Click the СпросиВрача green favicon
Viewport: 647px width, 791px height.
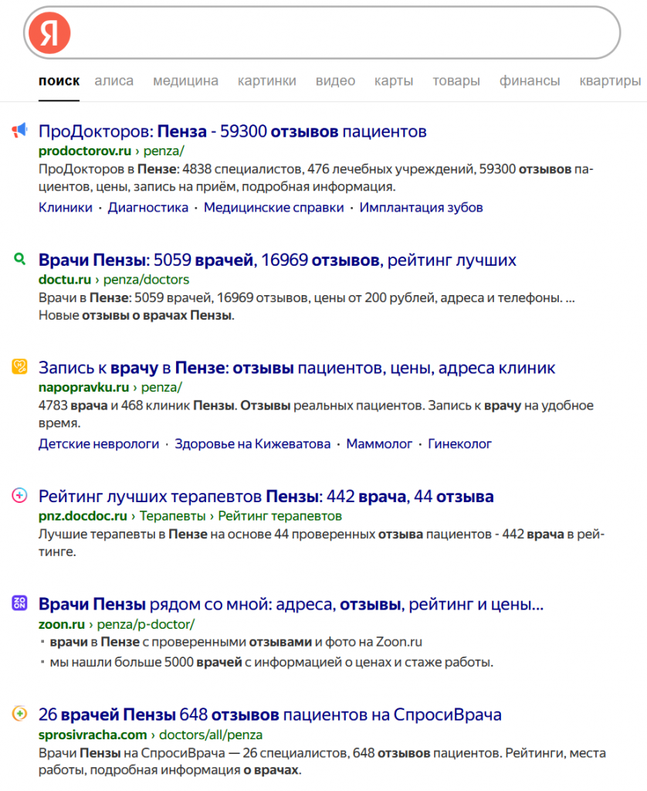[20, 714]
